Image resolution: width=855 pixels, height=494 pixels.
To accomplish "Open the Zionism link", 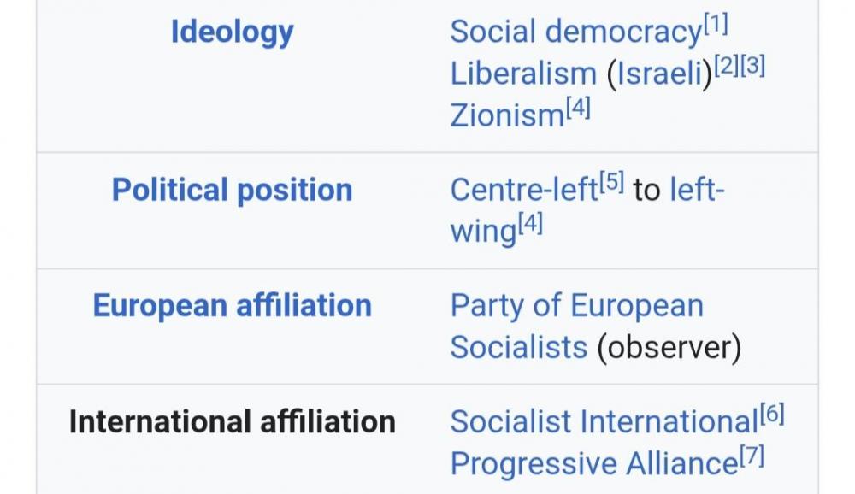I will pos(507,115).
